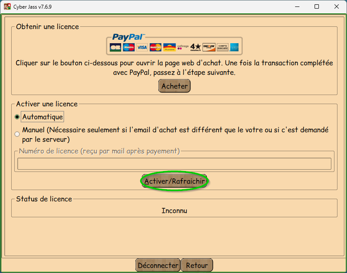The height and width of the screenshot is (273, 347).
Task: Click the Cyber Jass app icon in title bar
Action: pos(7,6)
